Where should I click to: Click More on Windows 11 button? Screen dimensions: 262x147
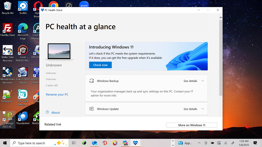pyautogui.click(x=192, y=125)
